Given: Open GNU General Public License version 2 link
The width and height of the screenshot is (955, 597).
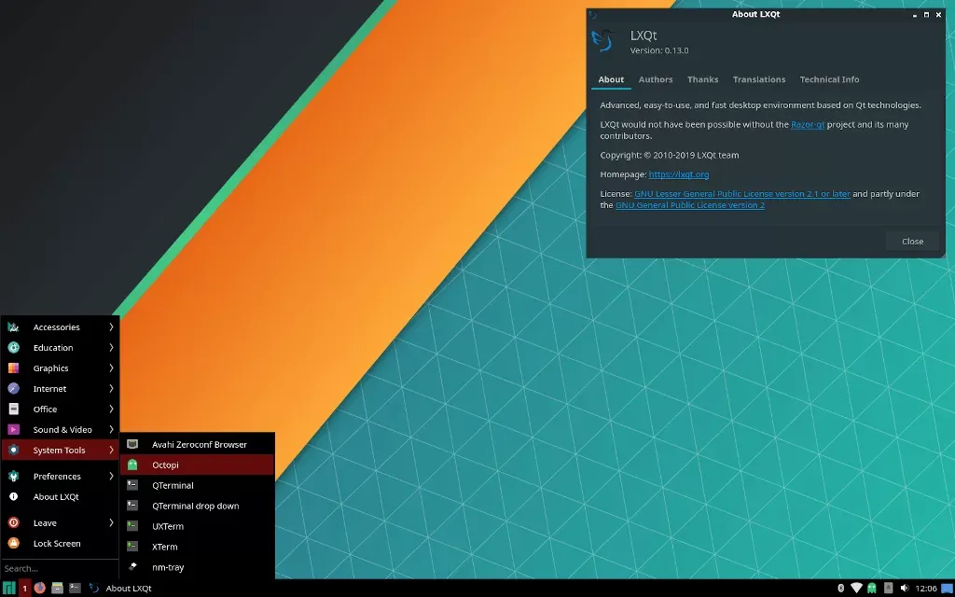Looking at the screenshot, I should 690,205.
